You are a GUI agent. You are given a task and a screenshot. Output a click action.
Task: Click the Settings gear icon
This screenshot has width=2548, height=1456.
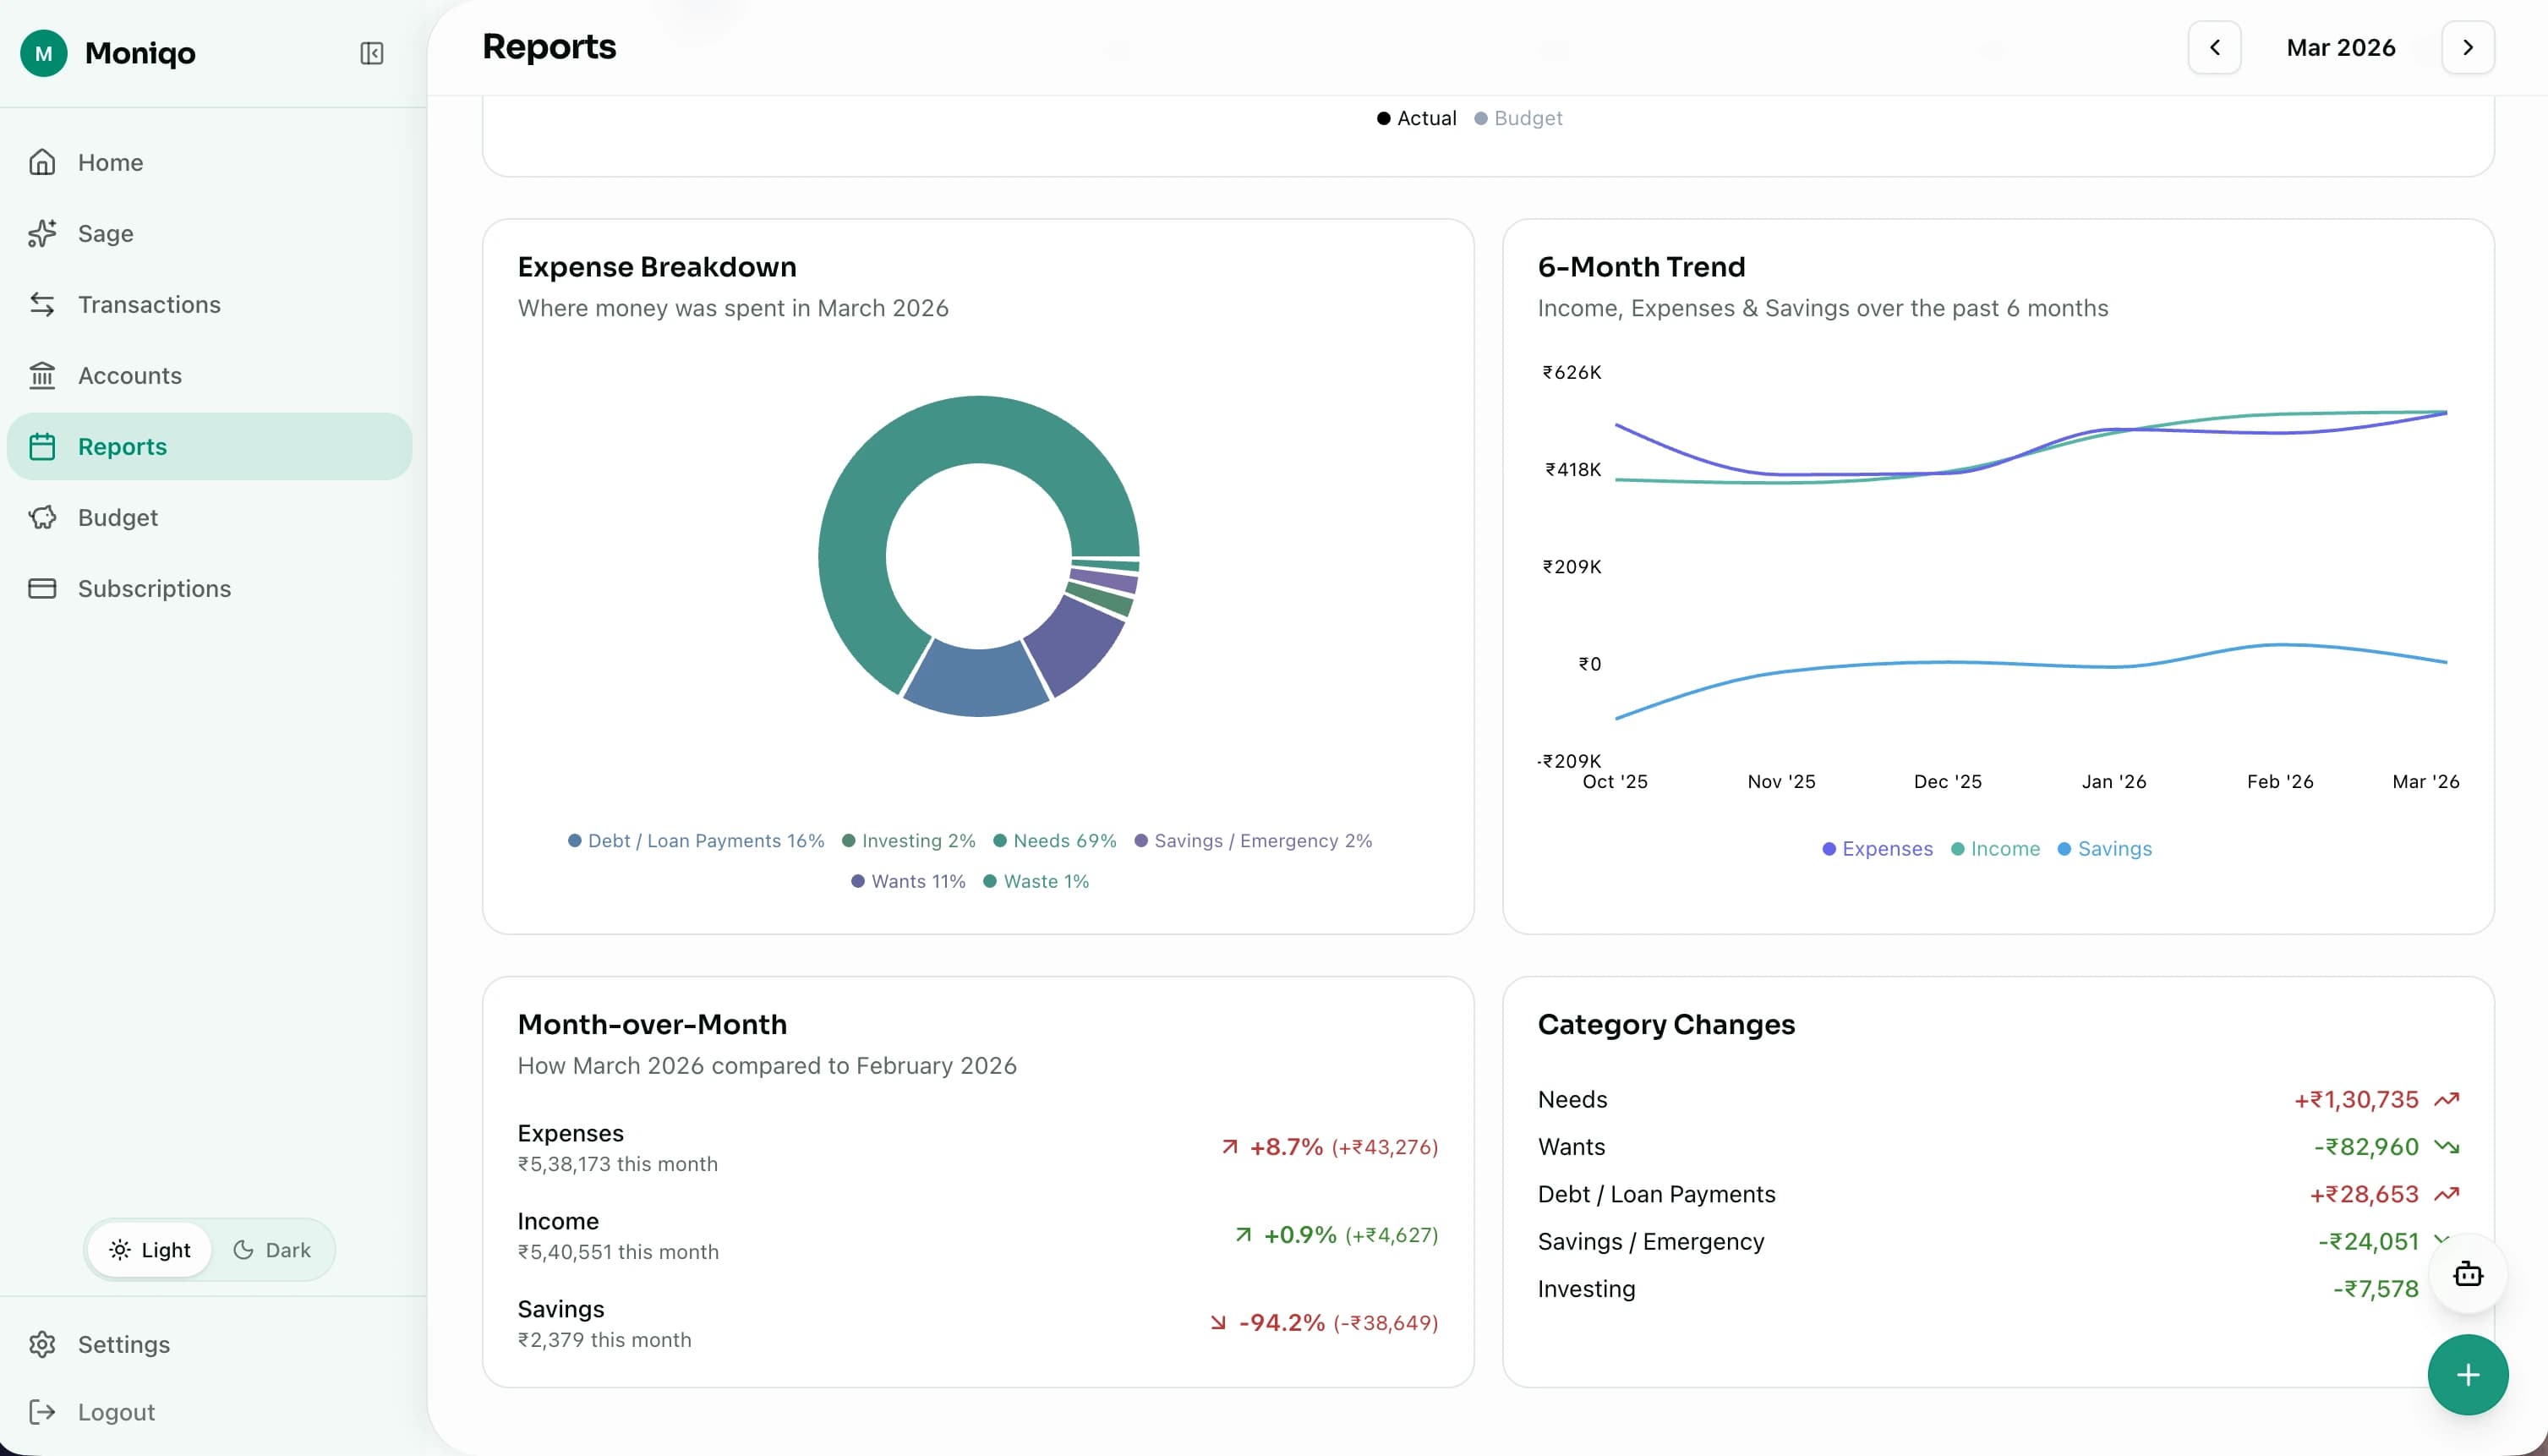(44, 1344)
